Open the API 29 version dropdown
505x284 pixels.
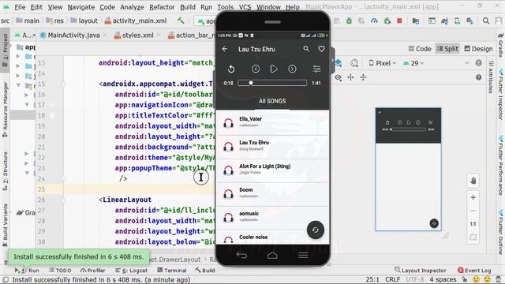(x=413, y=63)
